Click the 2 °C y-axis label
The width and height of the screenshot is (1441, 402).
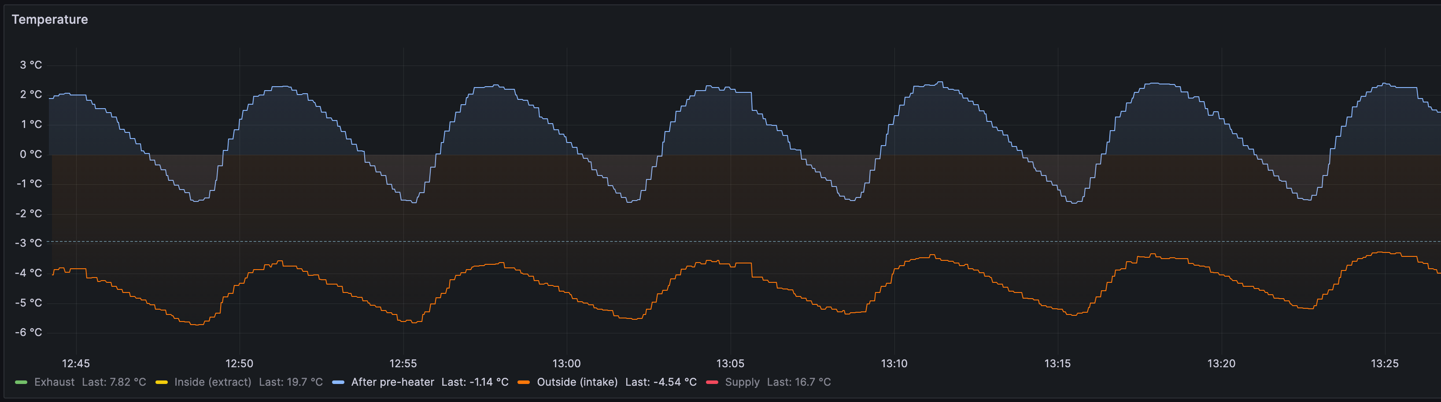[x=31, y=95]
